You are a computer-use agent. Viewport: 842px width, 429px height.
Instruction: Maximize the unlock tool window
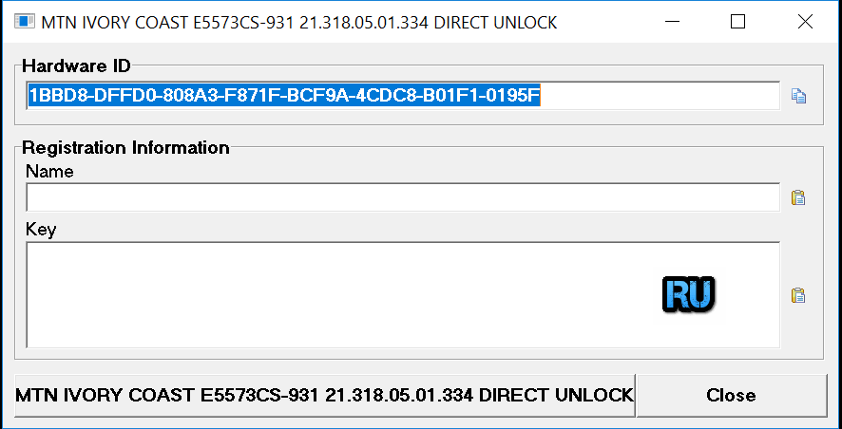pyautogui.click(x=737, y=22)
